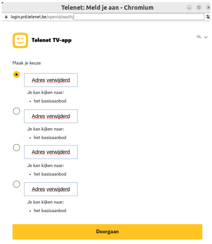This screenshot has height=244, width=212.
Task: Click the padlock icon in address bar
Action: pyautogui.click(x=6, y=17)
